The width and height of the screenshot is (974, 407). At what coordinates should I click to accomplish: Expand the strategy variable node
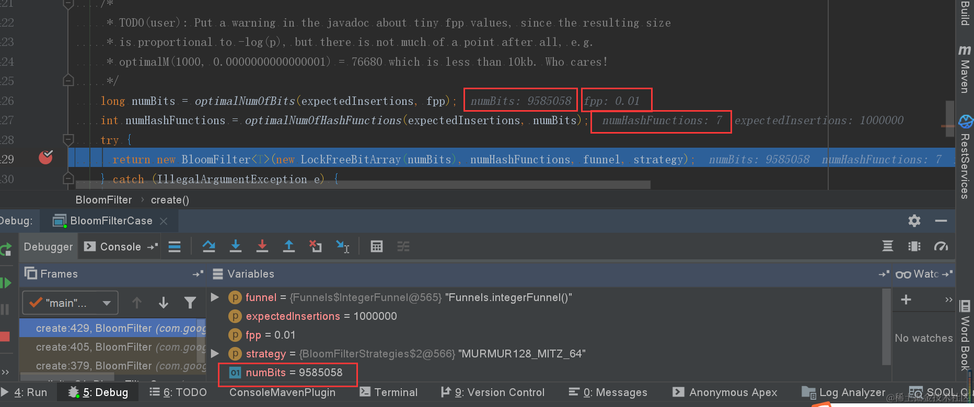pyautogui.click(x=215, y=353)
